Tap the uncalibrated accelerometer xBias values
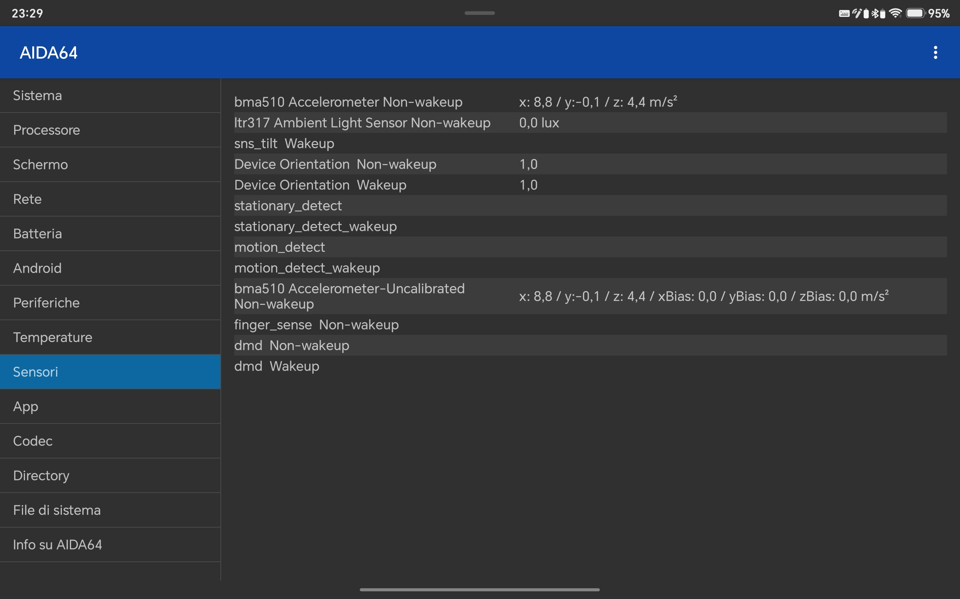 [x=703, y=296]
